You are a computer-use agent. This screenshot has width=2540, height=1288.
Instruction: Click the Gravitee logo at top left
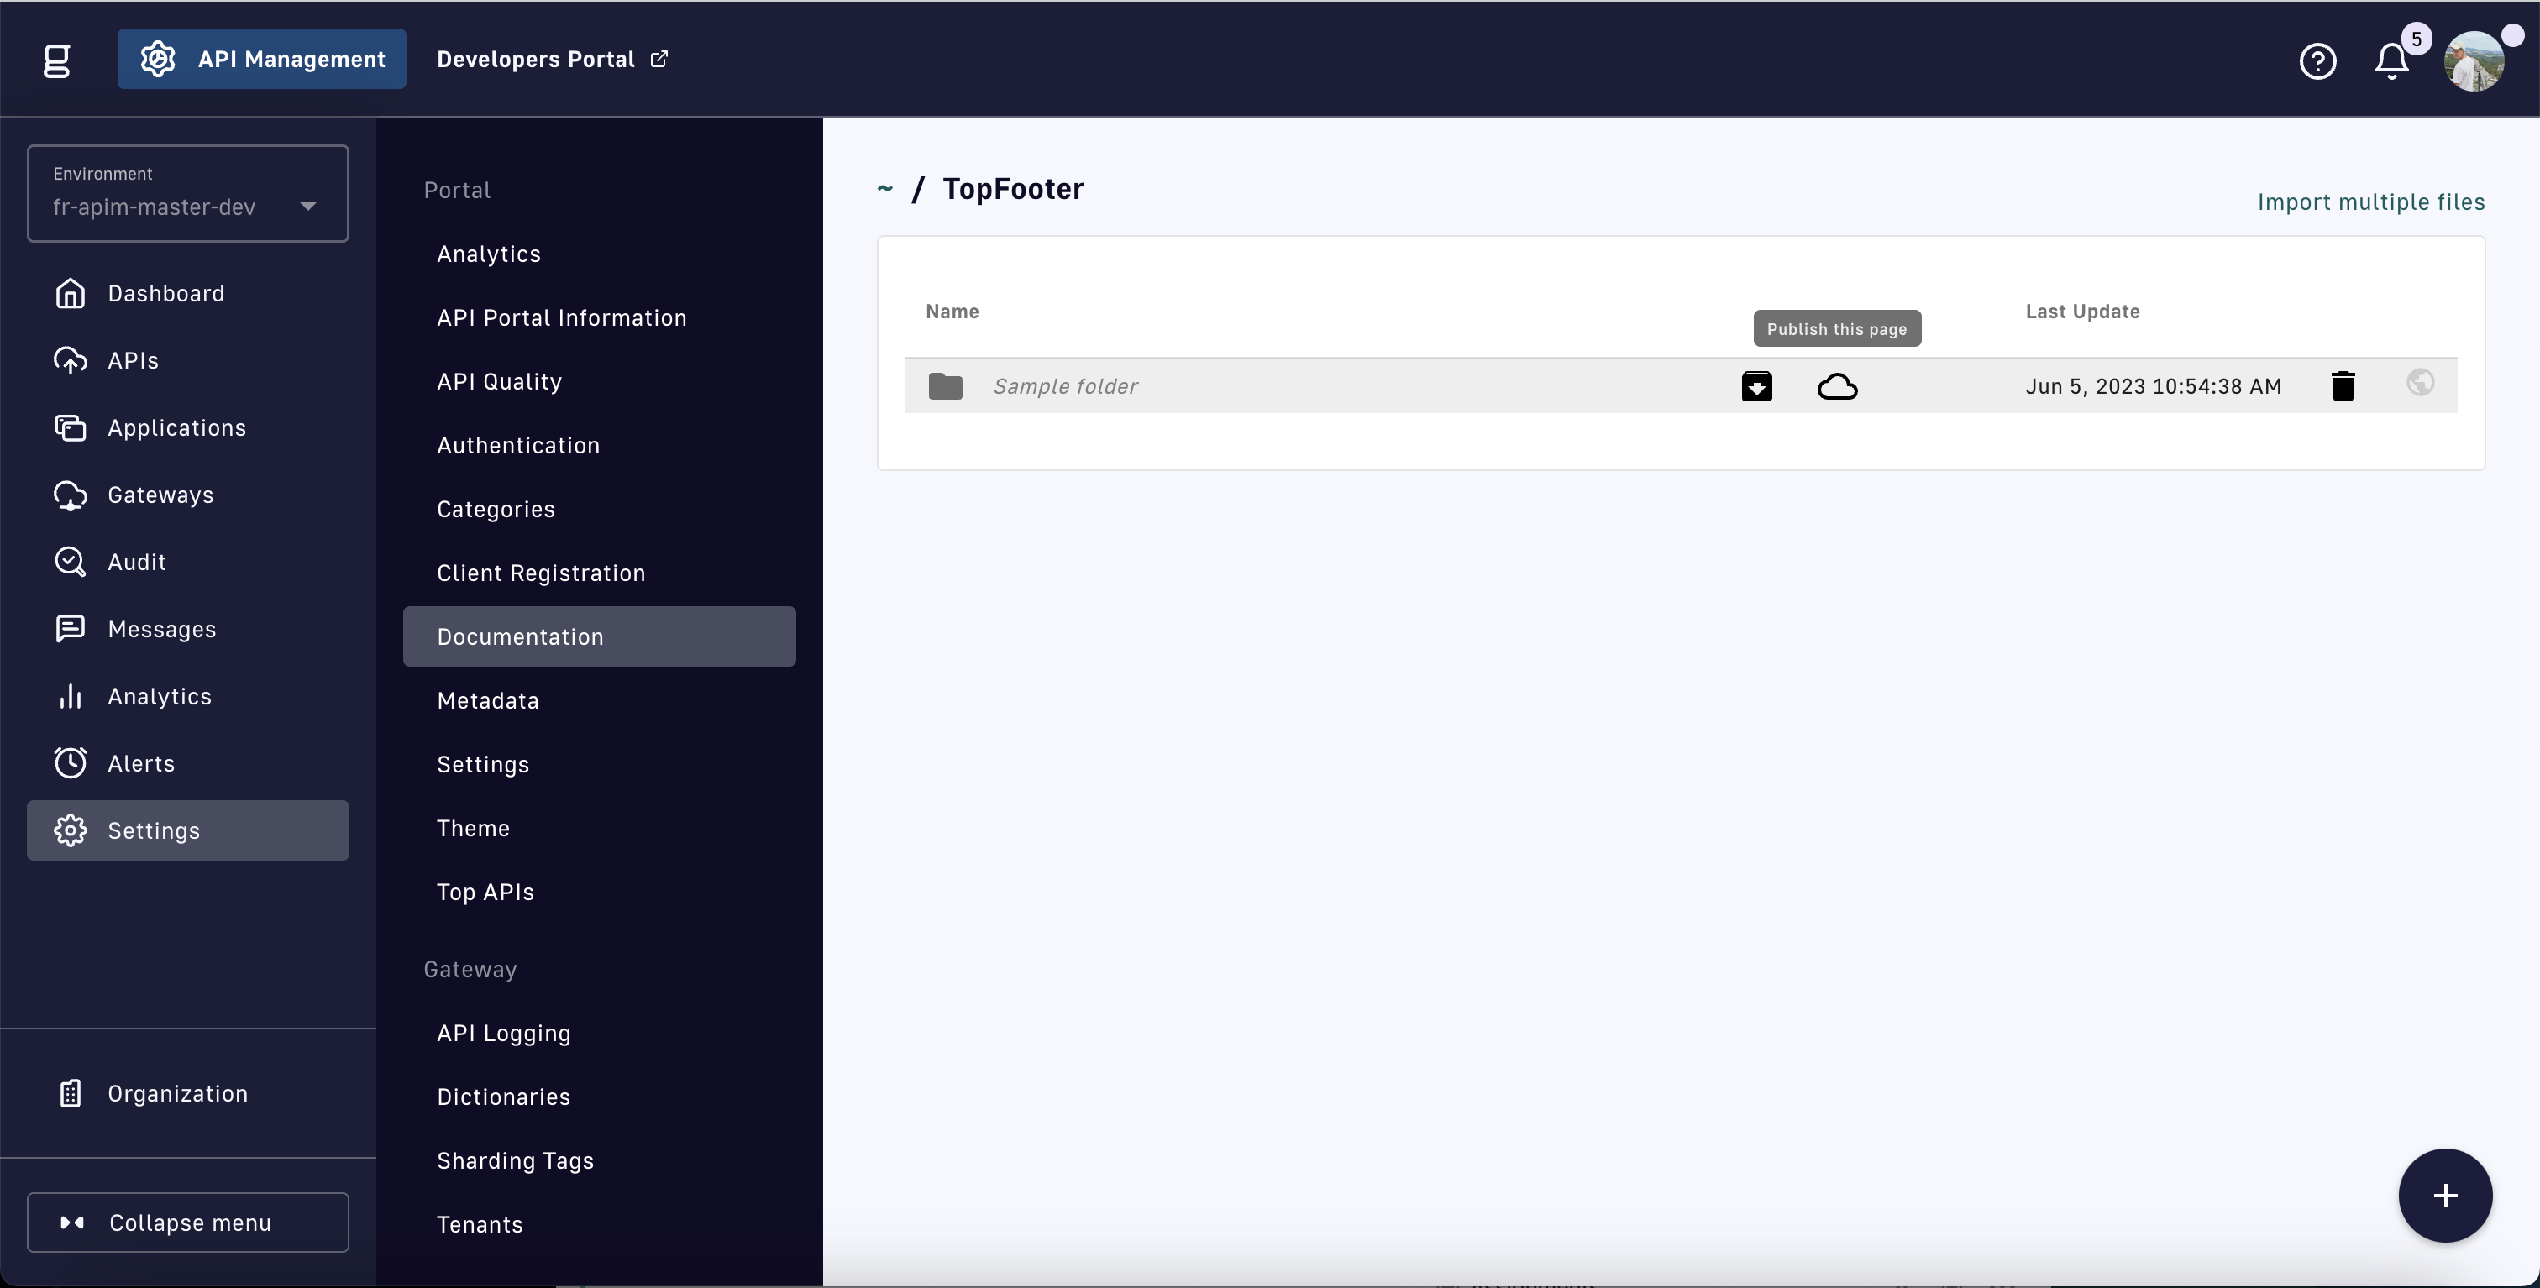57,60
